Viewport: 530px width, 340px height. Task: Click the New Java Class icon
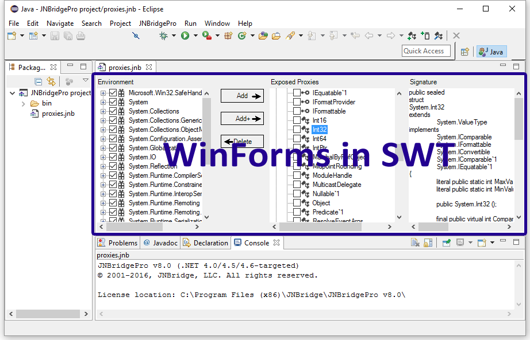click(x=242, y=36)
